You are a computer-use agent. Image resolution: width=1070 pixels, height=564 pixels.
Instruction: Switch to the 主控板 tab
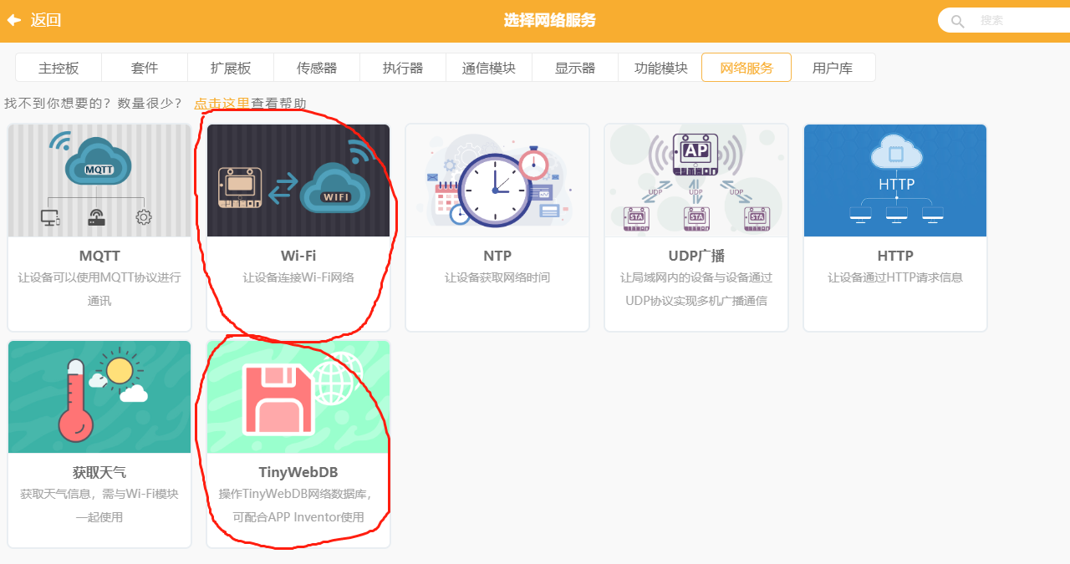[x=58, y=67]
